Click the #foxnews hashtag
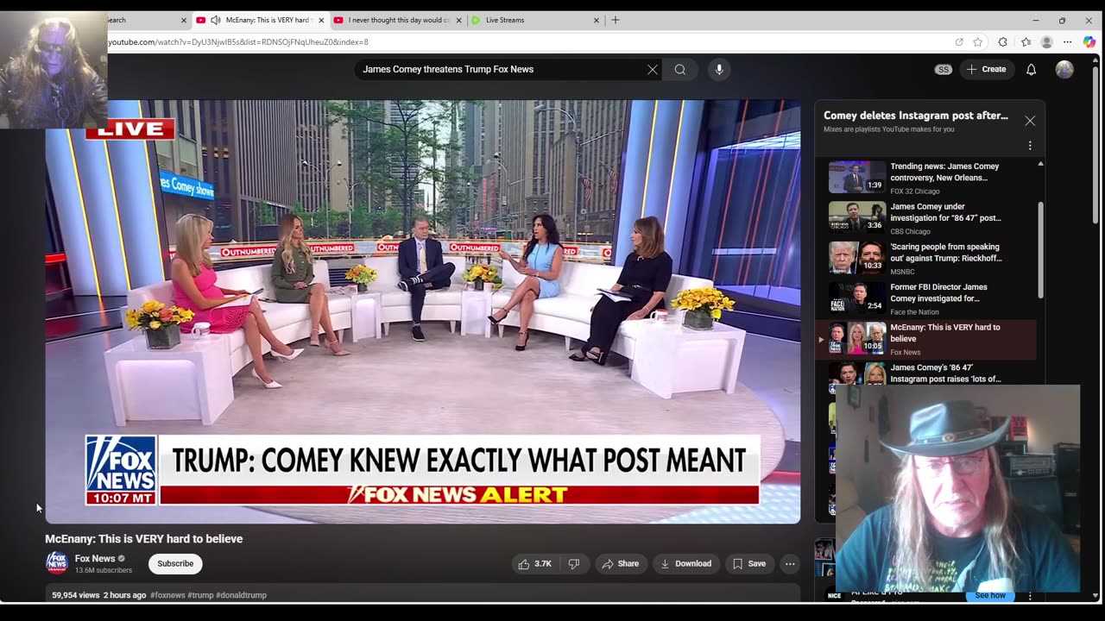Viewport: 1105px width, 621px height. [x=167, y=595]
